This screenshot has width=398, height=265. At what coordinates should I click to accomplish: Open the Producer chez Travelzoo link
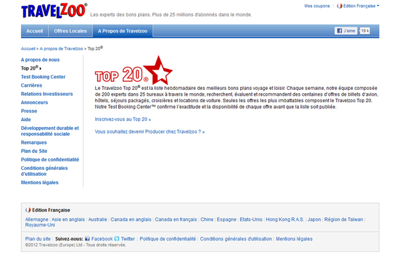click(x=149, y=132)
